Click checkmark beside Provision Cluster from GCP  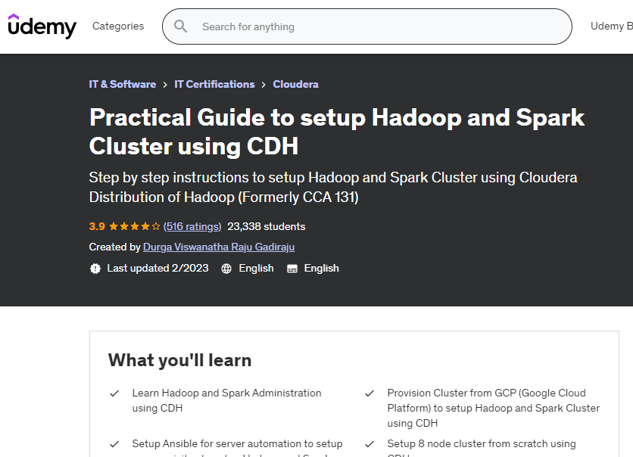pos(370,393)
